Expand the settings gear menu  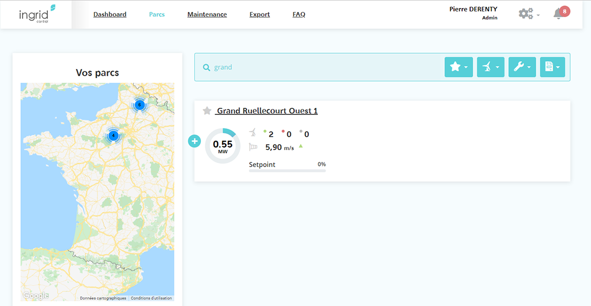pyautogui.click(x=529, y=14)
